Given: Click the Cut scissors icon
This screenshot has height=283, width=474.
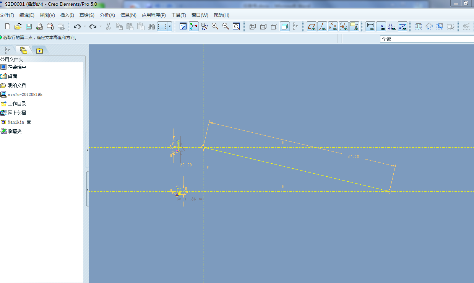Looking at the screenshot, I should click(x=108, y=26).
